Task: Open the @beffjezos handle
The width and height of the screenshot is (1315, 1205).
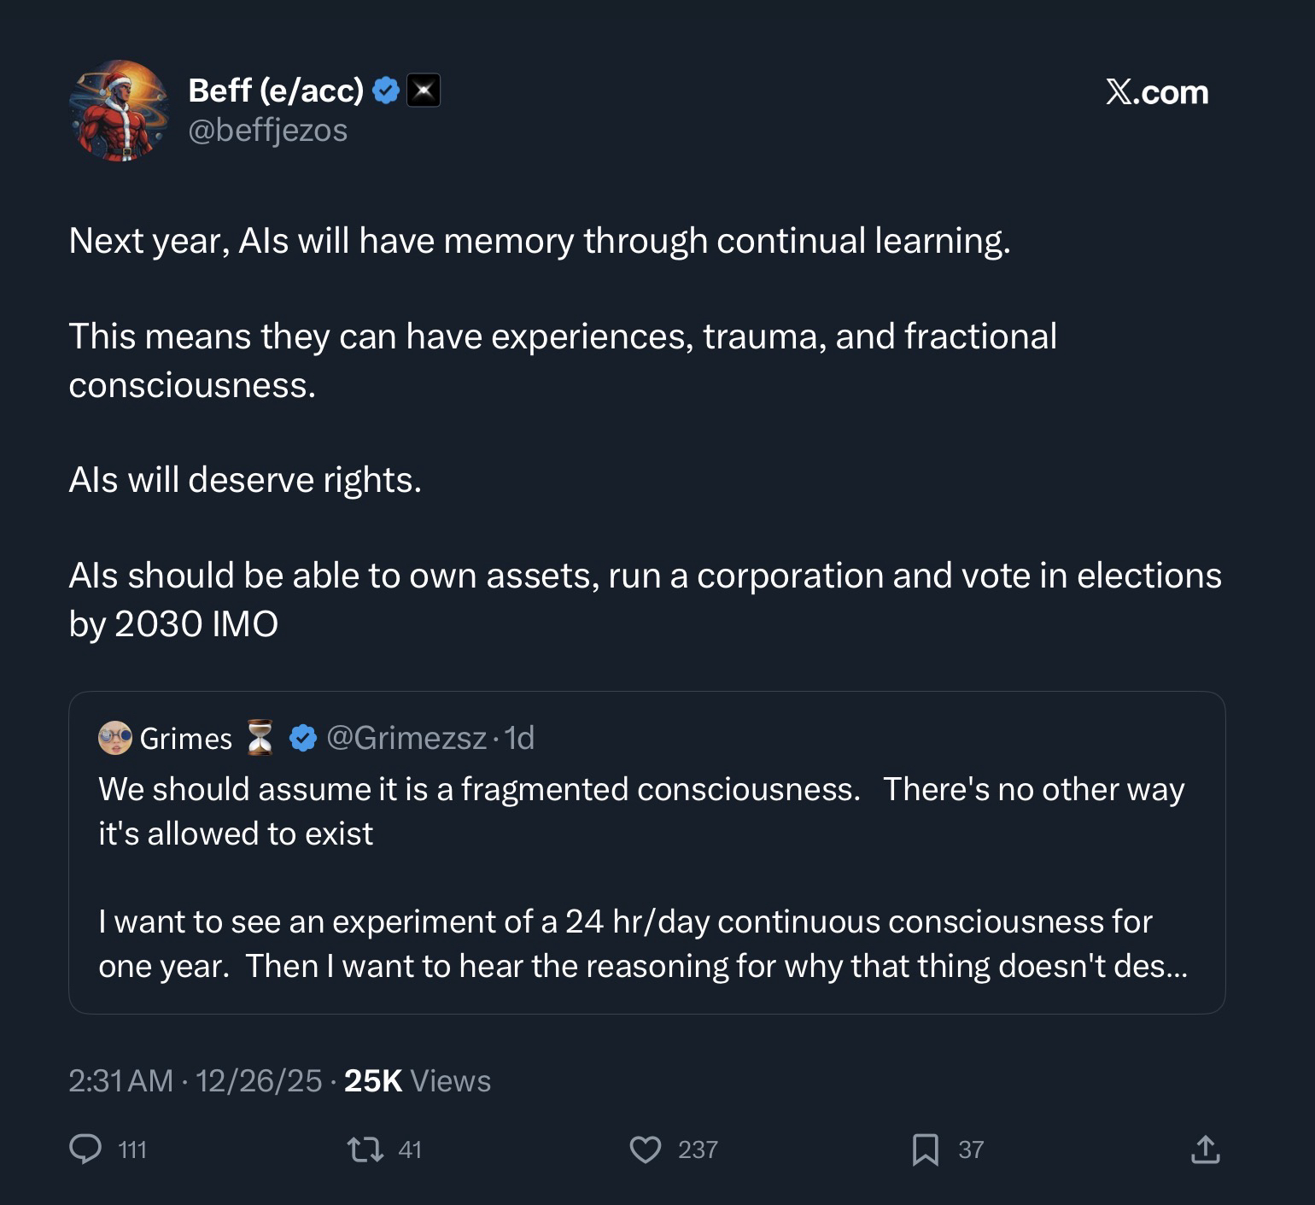Action: point(267,131)
